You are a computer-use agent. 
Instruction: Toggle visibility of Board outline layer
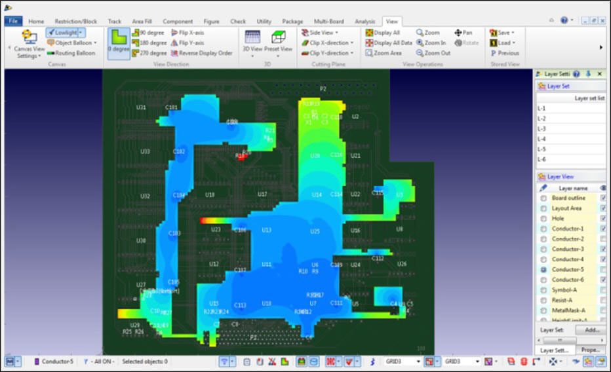tap(603, 198)
